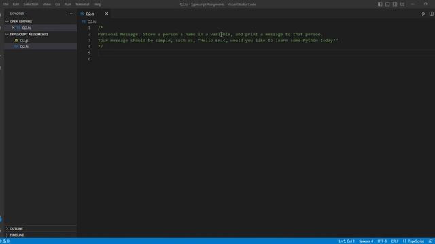The height and width of the screenshot is (244, 435).
Task: Change file encoding via UTF-8
Action: pos(382,241)
